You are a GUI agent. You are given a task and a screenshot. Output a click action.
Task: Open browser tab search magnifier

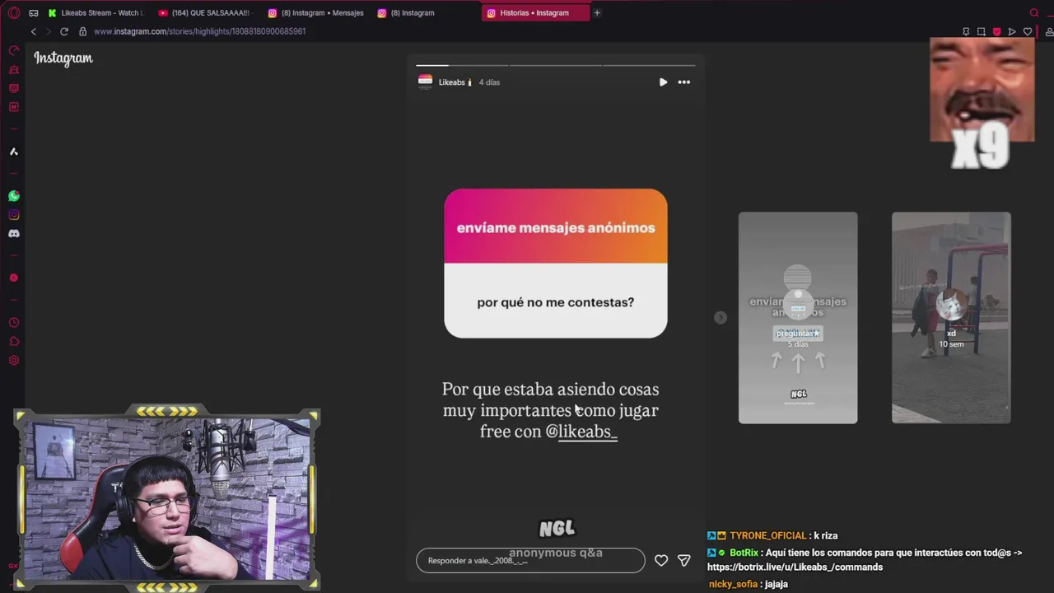[1034, 13]
